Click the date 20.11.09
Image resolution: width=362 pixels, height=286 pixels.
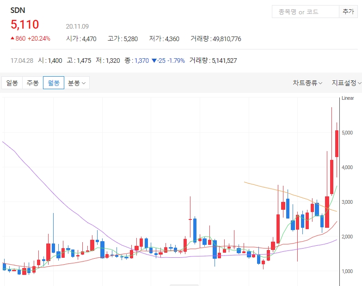77,26
